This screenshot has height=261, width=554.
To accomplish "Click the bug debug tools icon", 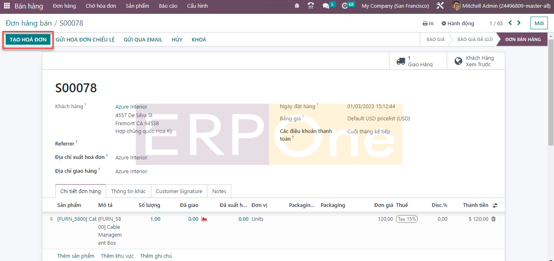I will click(x=297, y=6).
